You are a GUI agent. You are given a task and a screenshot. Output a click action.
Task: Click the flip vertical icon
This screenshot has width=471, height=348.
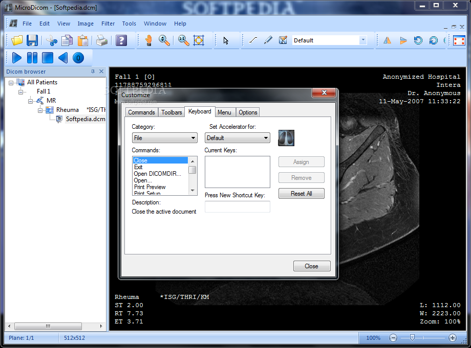click(403, 40)
